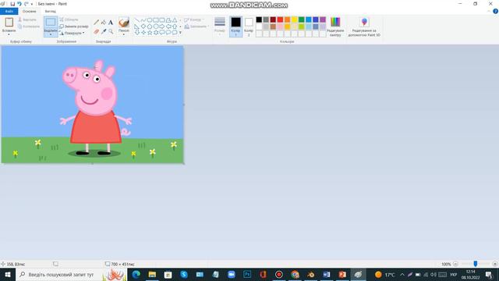Select the Text tool
Image resolution: width=499 pixels, height=281 pixels.
[111, 23]
